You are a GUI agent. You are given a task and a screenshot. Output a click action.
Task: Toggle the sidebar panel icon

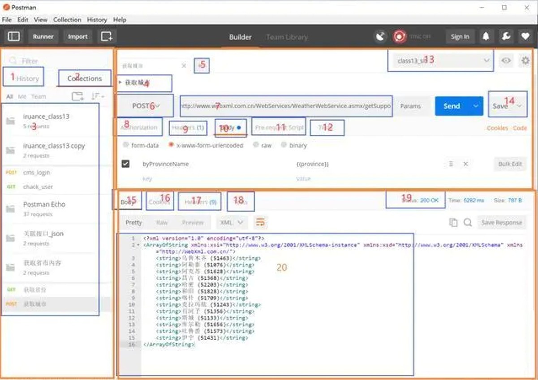tap(14, 36)
